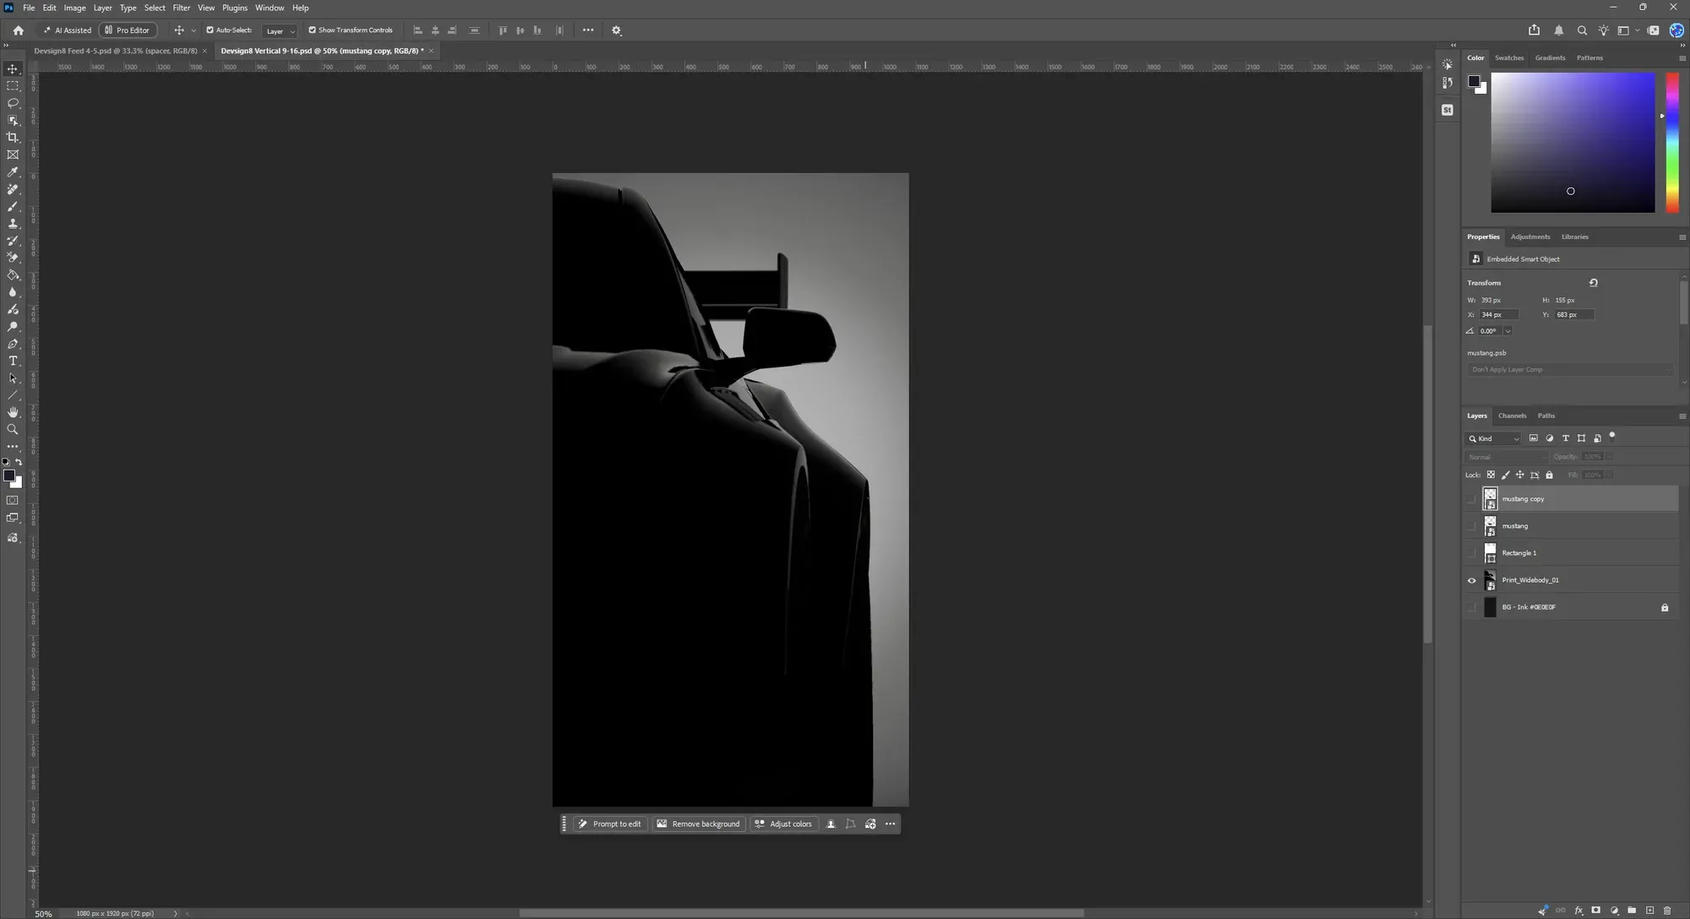This screenshot has height=919, width=1690.
Task: Hide the Print_Widebody_01 layer
Action: click(1471, 580)
